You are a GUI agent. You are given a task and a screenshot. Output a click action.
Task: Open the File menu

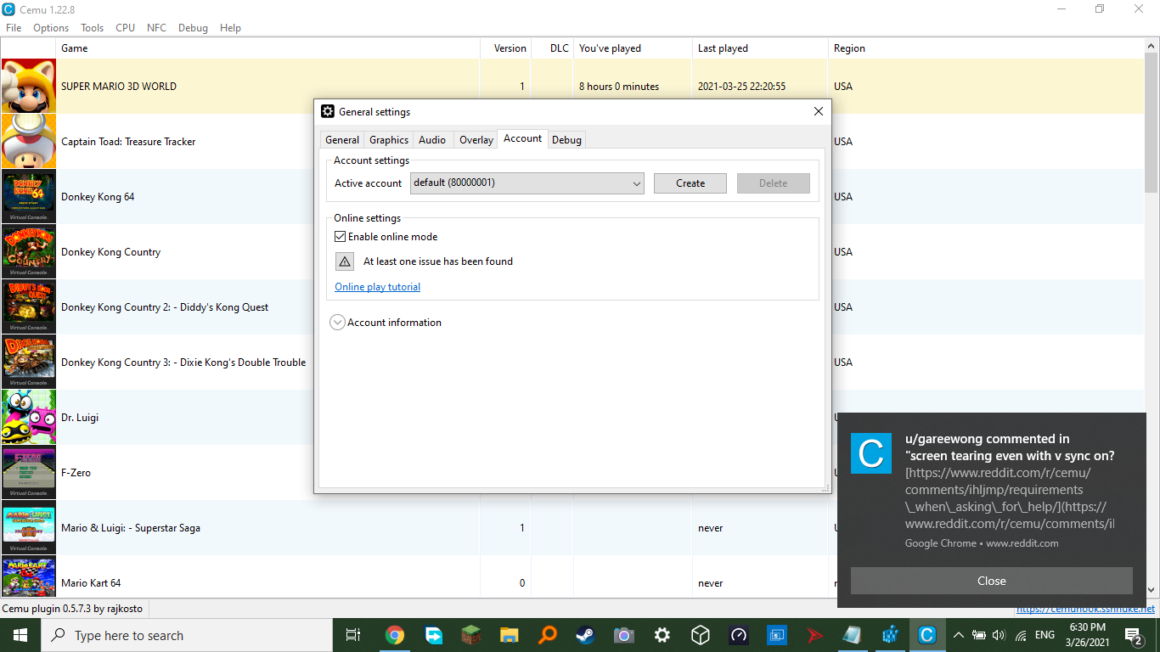tap(14, 28)
